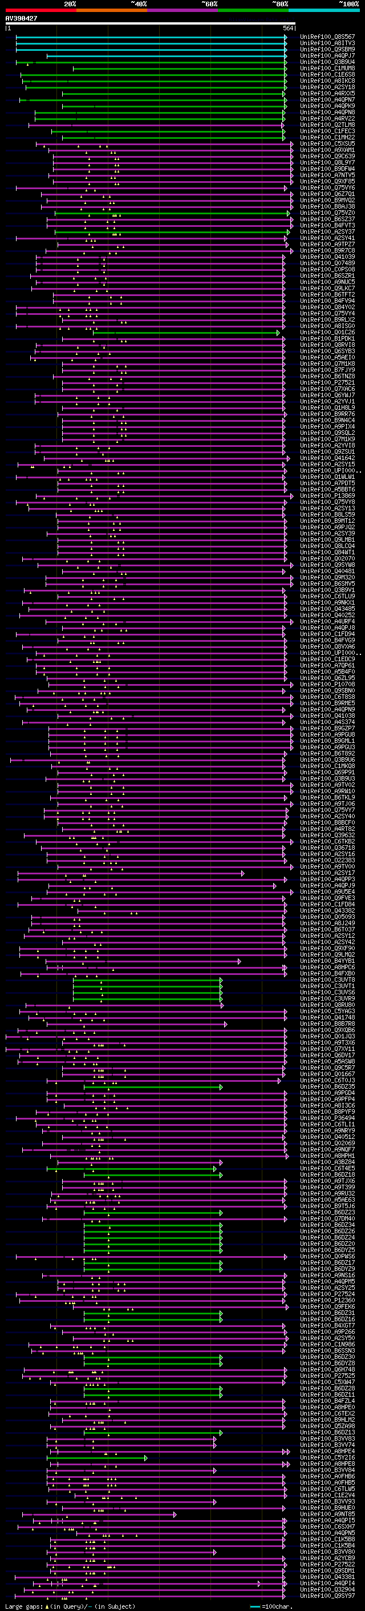This screenshot has width=365, height=1611.
Task: Click label UniRef100_A7NTV5
Action: point(327,175)
